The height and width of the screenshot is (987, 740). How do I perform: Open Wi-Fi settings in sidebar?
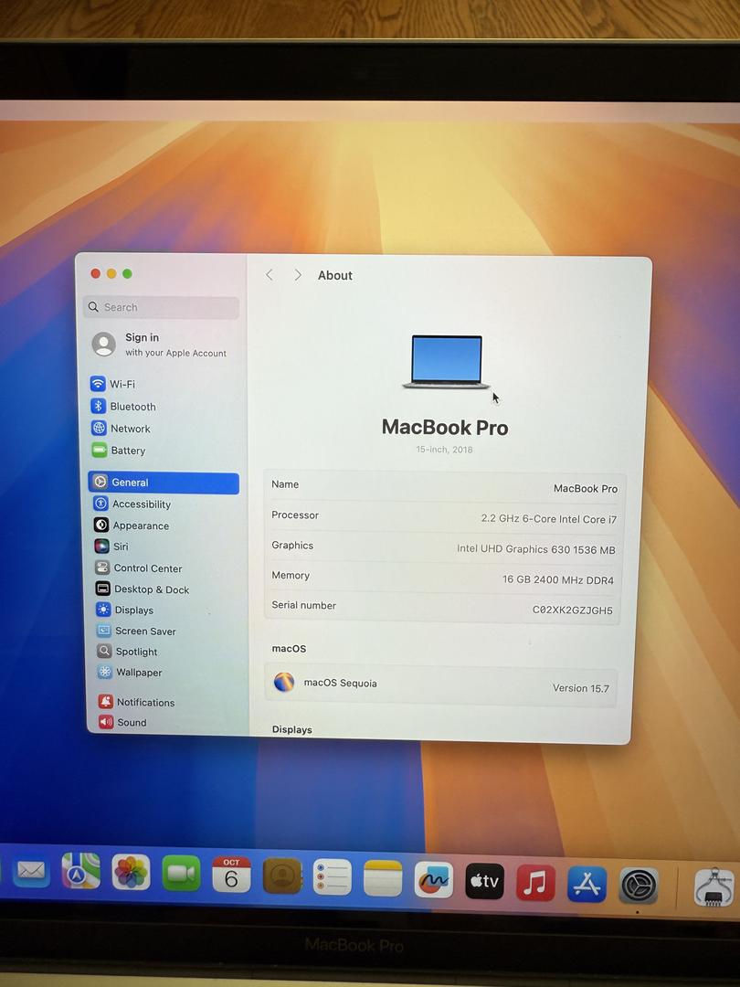tap(122, 384)
